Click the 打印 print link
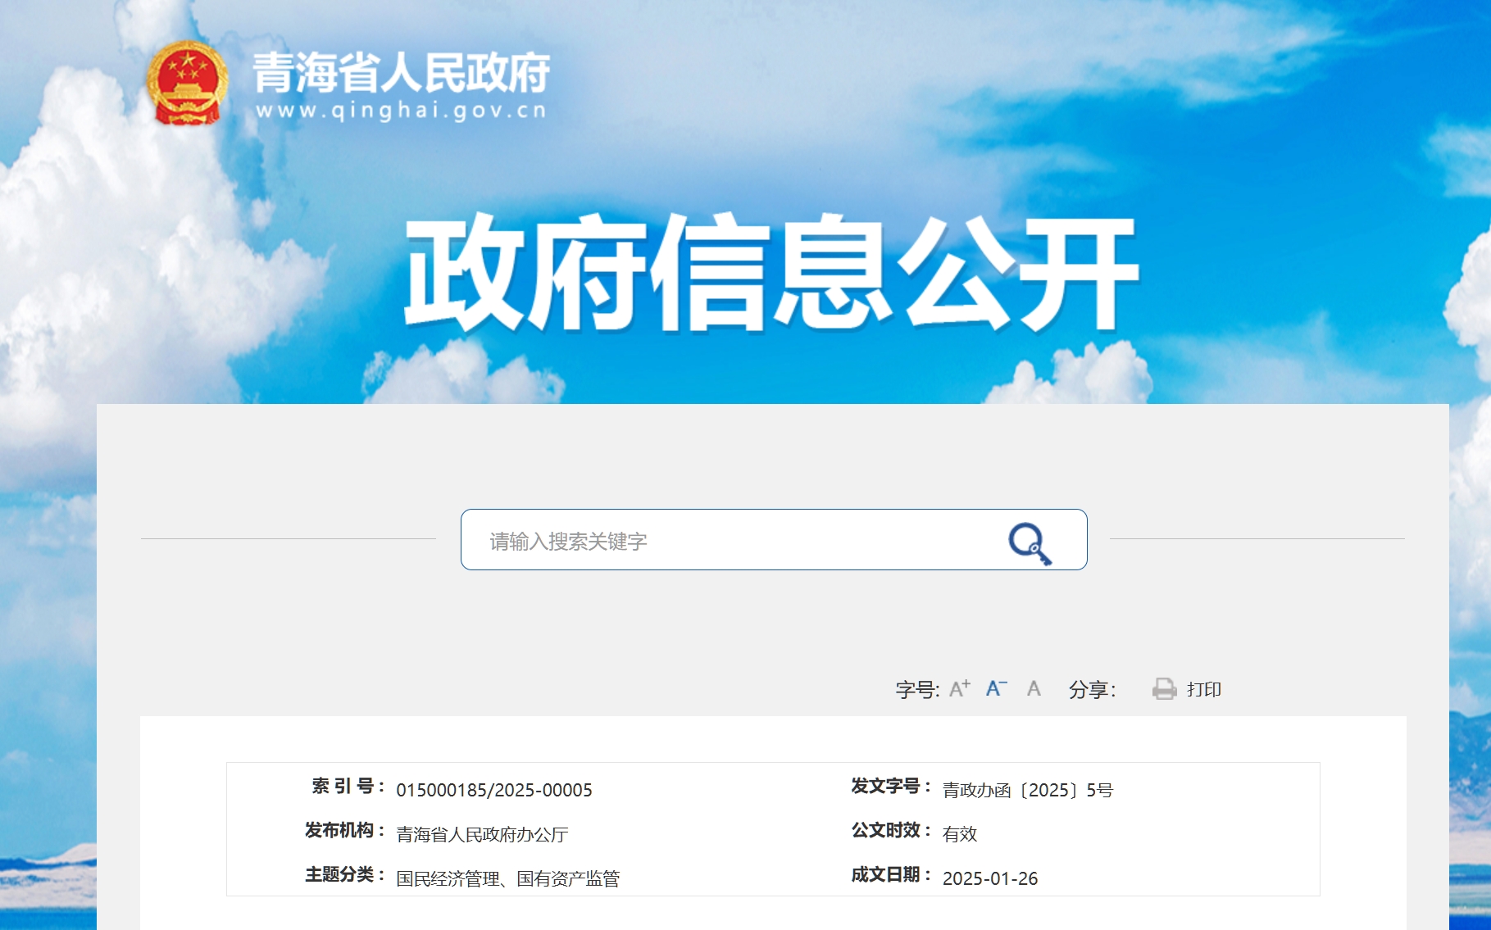 (1203, 690)
